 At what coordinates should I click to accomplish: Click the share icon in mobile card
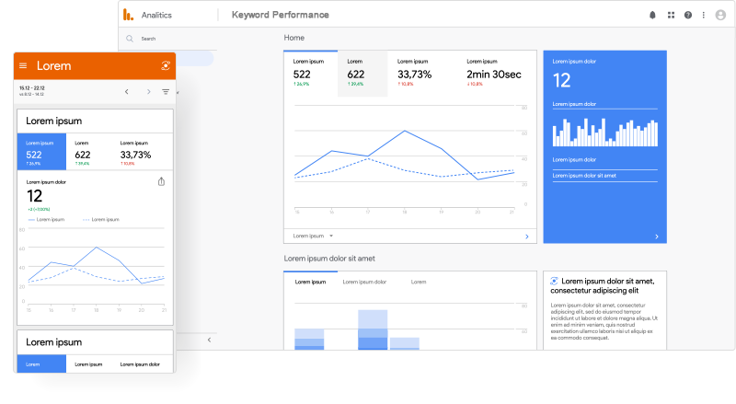pos(161,182)
